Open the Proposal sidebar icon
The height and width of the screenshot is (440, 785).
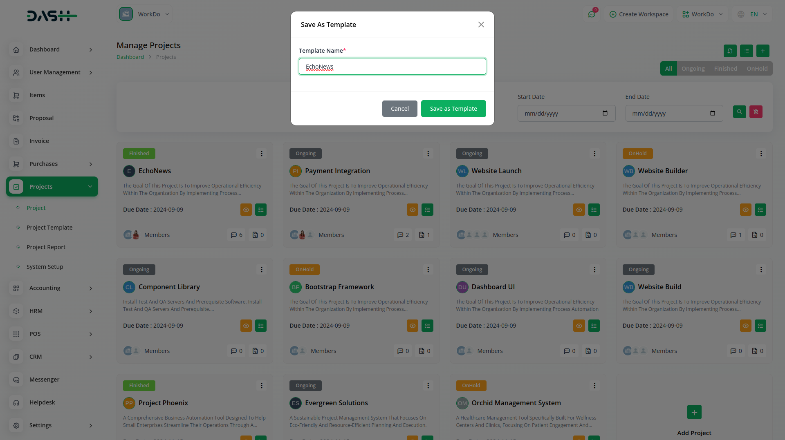[x=16, y=118]
